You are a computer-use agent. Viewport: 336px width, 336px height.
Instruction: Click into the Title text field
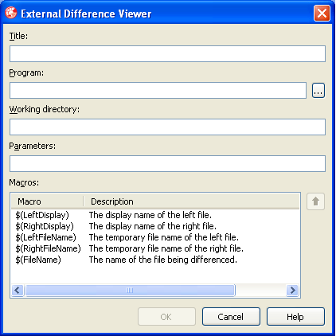[167, 54]
